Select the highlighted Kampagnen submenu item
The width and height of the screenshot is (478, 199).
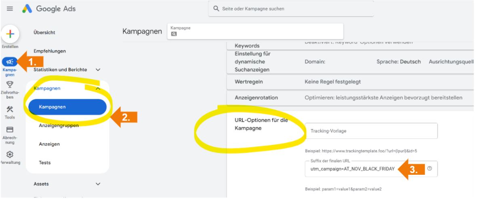pos(67,107)
